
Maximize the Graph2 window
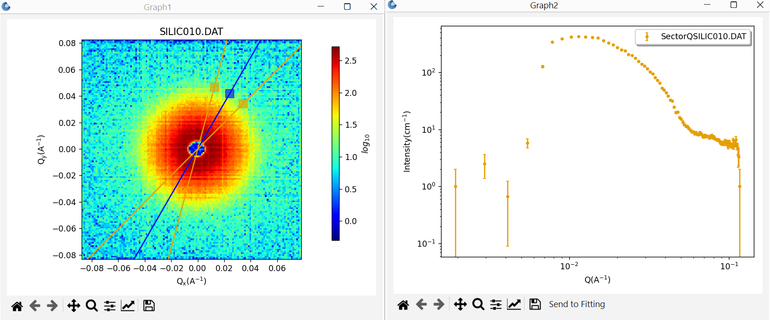(x=734, y=5)
